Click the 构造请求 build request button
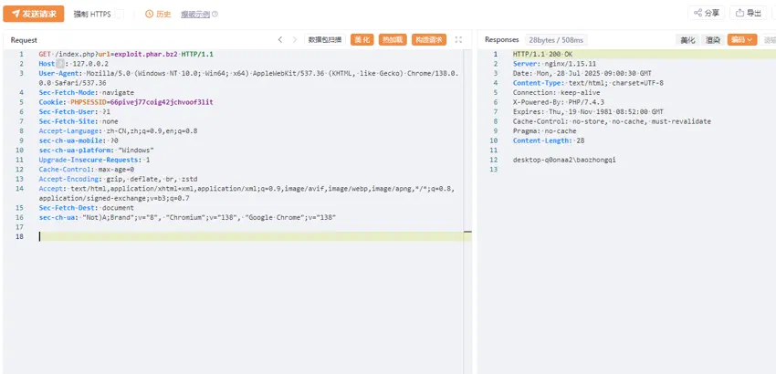 click(x=429, y=40)
